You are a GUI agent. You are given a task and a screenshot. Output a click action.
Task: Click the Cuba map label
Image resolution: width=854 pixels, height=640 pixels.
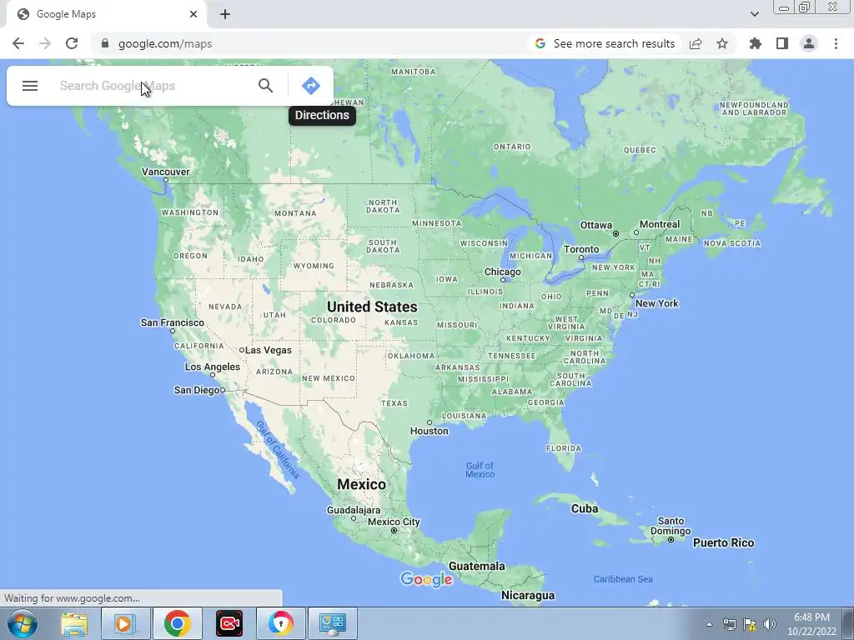click(585, 509)
